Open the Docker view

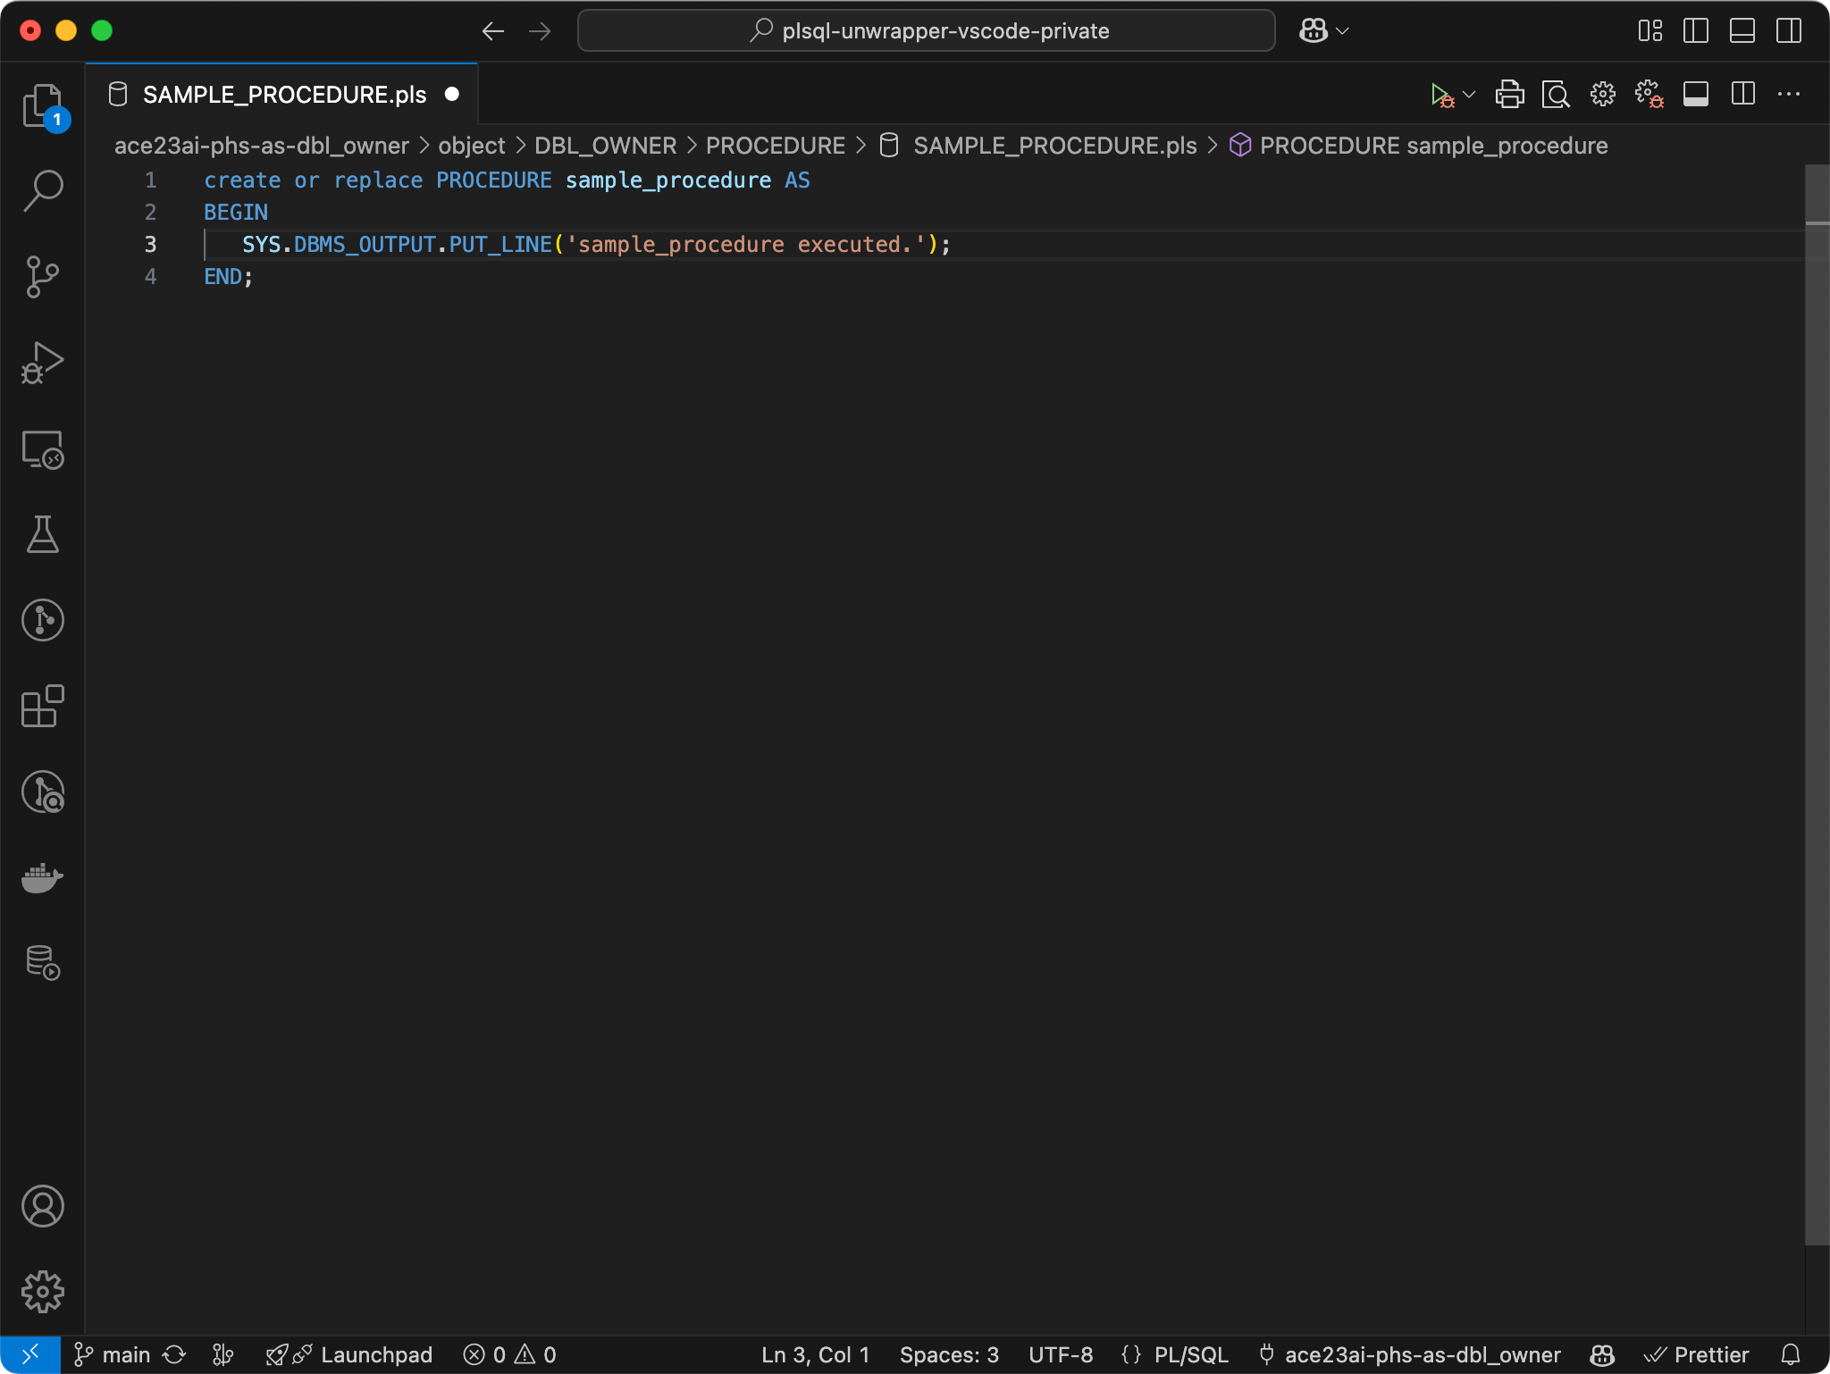42,878
